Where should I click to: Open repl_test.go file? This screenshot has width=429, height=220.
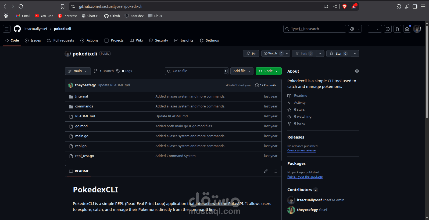pyautogui.click(x=85, y=156)
